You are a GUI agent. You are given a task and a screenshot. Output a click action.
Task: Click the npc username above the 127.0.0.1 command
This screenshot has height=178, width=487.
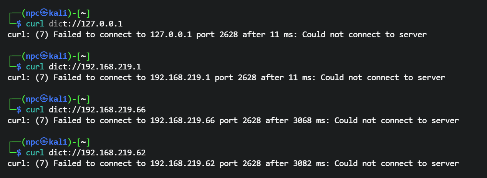pyautogui.click(x=32, y=13)
